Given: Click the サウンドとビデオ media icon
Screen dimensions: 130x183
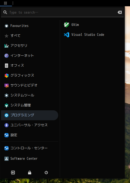Looking at the screenshot, I should pyautogui.click(x=6, y=85).
